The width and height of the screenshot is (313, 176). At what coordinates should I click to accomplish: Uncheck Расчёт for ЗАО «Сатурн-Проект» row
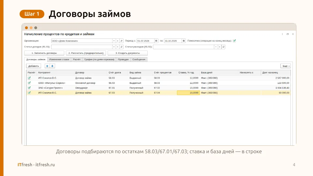pyautogui.click(x=29, y=88)
